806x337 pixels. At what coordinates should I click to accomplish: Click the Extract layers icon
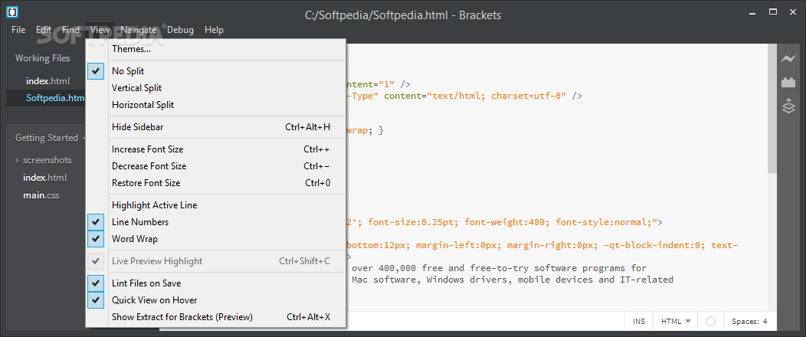[x=788, y=106]
